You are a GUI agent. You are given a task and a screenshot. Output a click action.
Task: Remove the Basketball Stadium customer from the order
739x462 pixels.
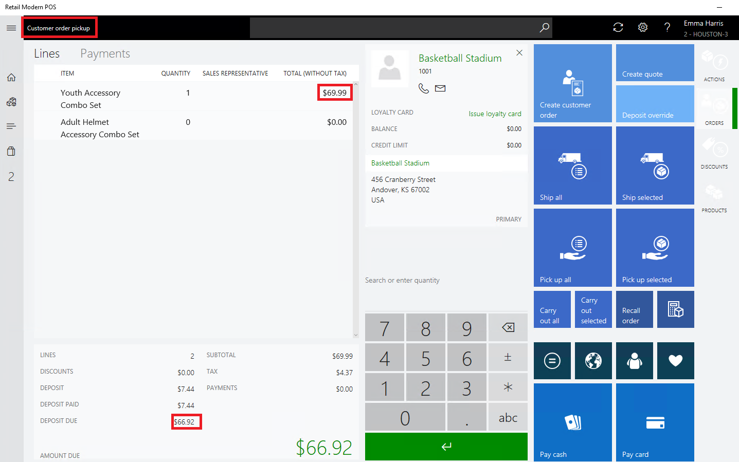(519, 53)
